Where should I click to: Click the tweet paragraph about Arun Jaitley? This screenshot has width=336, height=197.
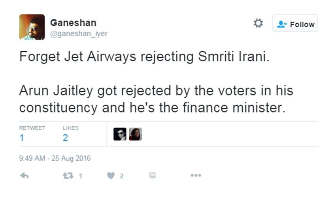[x=156, y=99]
